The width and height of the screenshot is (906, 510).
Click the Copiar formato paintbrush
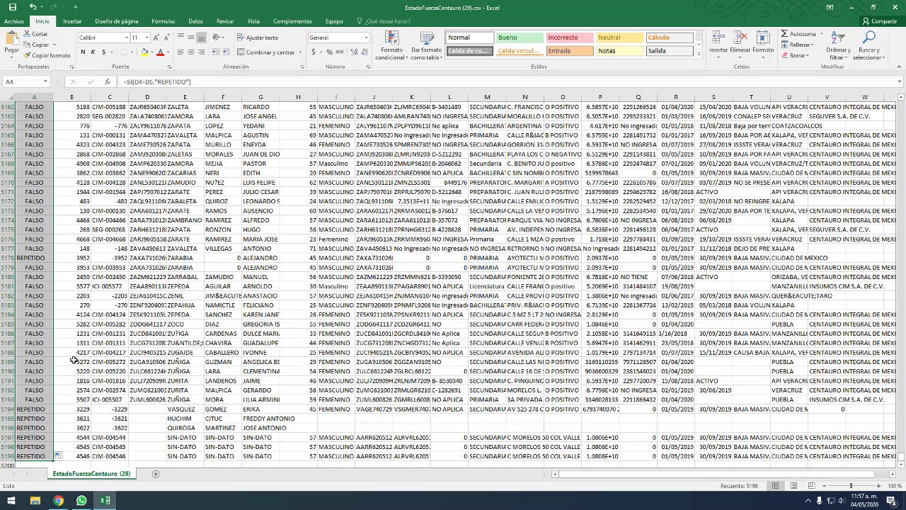pyautogui.click(x=46, y=55)
